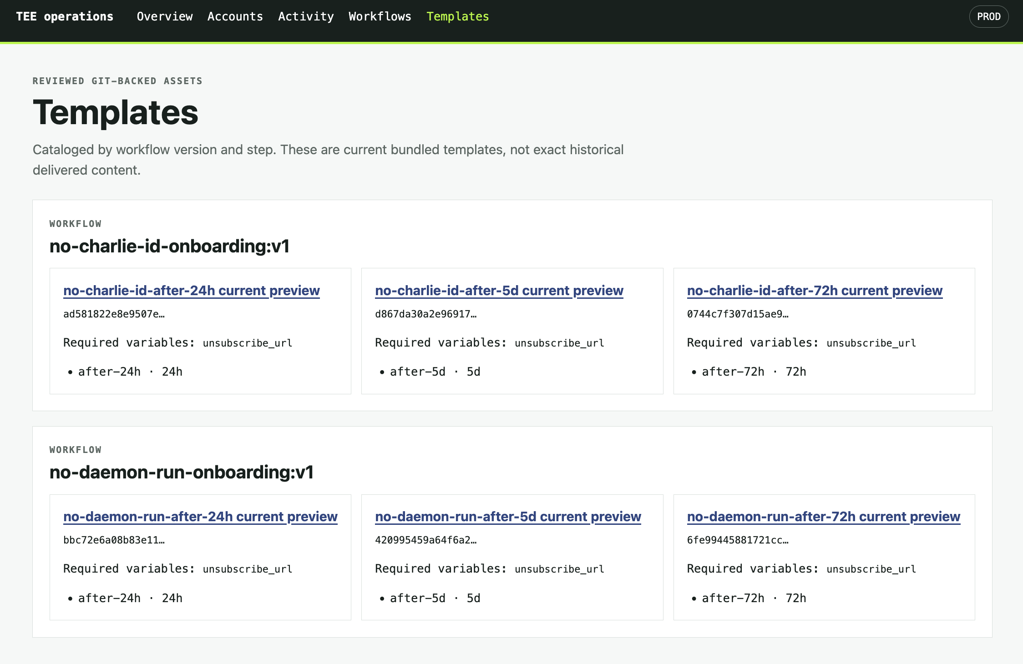Open no-charlie-id-after-5d current preview
The image size is (1023, 664).
click(x=499, y=290)
